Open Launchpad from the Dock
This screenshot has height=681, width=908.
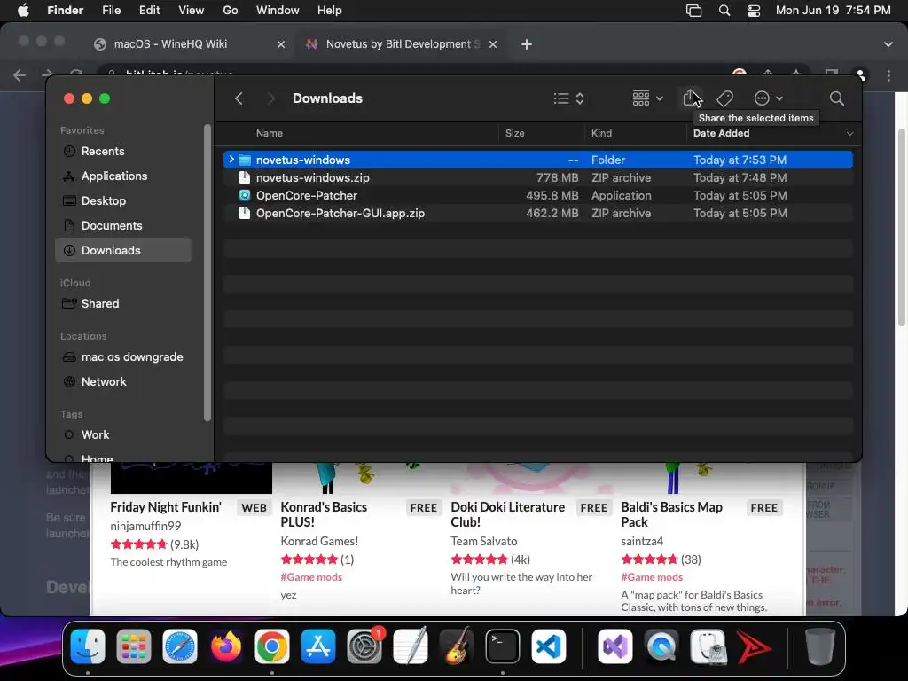click(x=134, y=646)
